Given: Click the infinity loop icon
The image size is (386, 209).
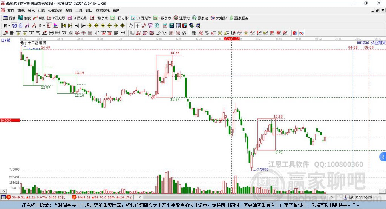Looking at the screenshot, I should click(x=301, y=33).
